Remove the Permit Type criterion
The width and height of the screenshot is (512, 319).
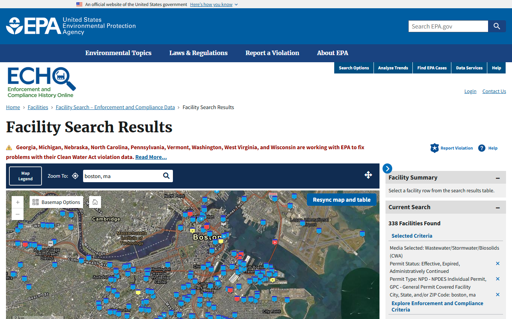[498, 279]
